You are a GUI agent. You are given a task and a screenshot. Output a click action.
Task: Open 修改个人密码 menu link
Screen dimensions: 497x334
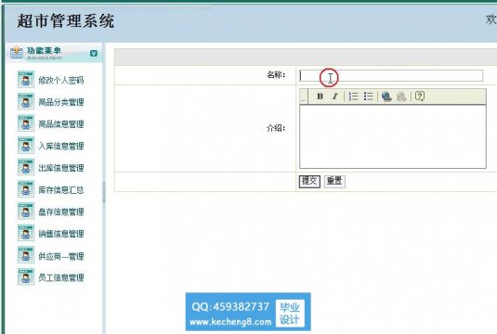(61, 80)
